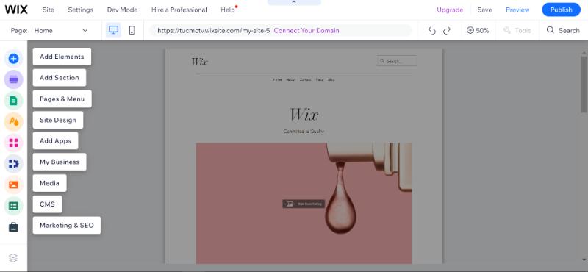The height and width of the screenshot is (272, 588).
Task: Click the Save button
Action: (x=484, y=10)
